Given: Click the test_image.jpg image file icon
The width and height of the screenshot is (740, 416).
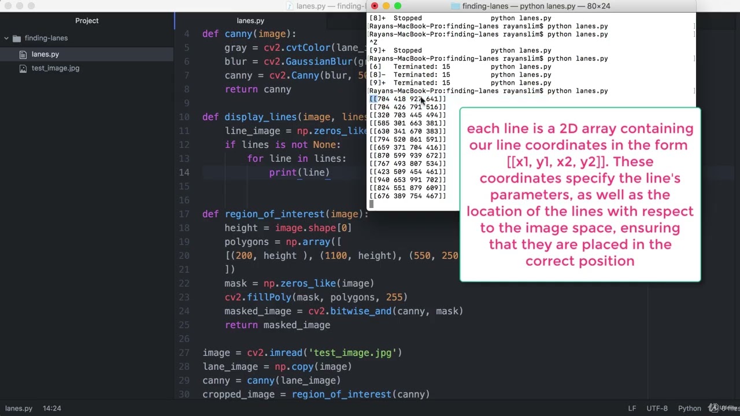Looking at the screenshot, I should 23,68.
